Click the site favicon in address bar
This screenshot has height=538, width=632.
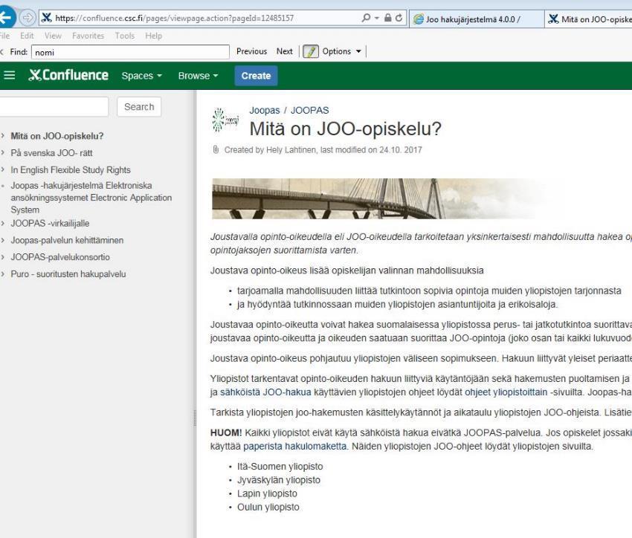[46, 18]
